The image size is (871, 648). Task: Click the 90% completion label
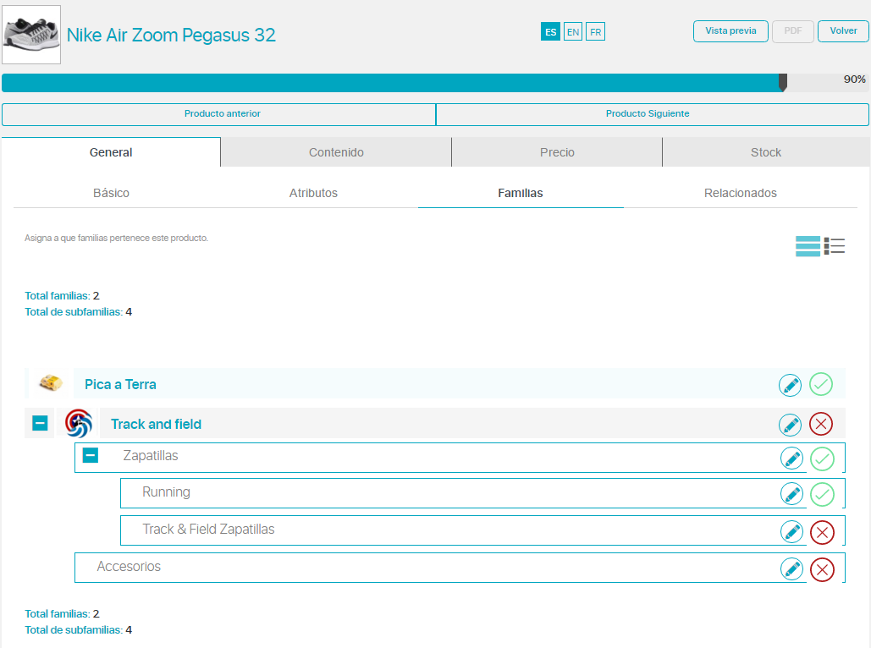pos(854,80)
